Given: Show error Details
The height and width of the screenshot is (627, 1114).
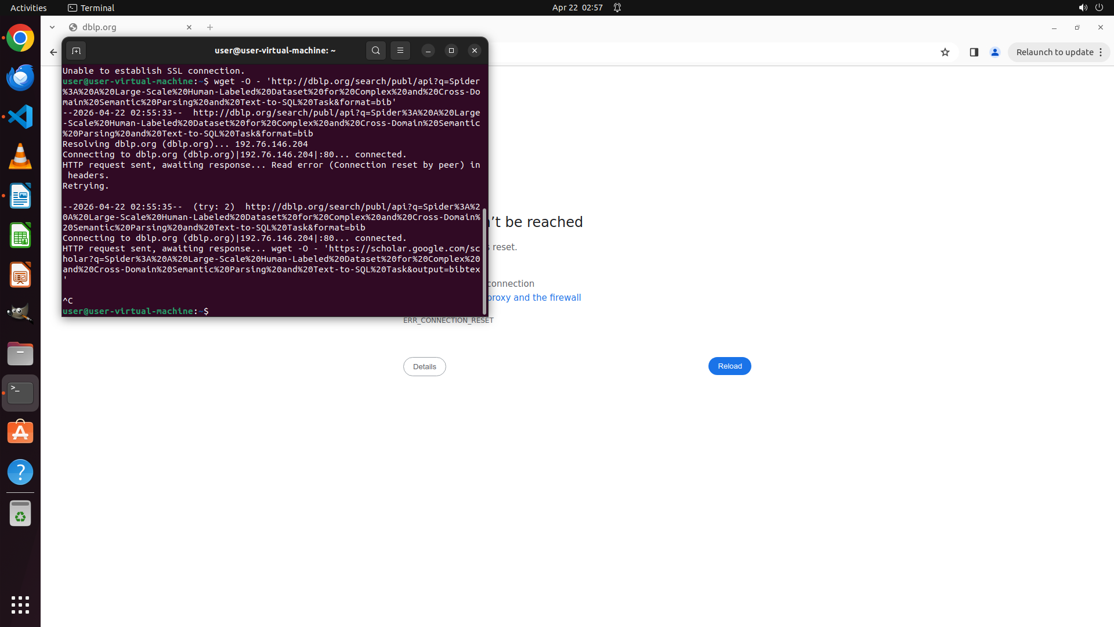Looking at the screenshot, I should 424,367.
